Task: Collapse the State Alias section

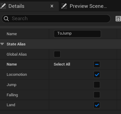Action: tap(2, 44)
